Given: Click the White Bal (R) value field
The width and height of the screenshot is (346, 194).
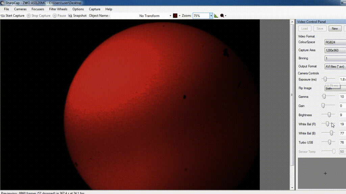Looking at the screenshot, I should [343, 124].
